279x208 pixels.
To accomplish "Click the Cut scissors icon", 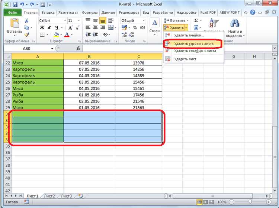I will (x=26, y=20).
